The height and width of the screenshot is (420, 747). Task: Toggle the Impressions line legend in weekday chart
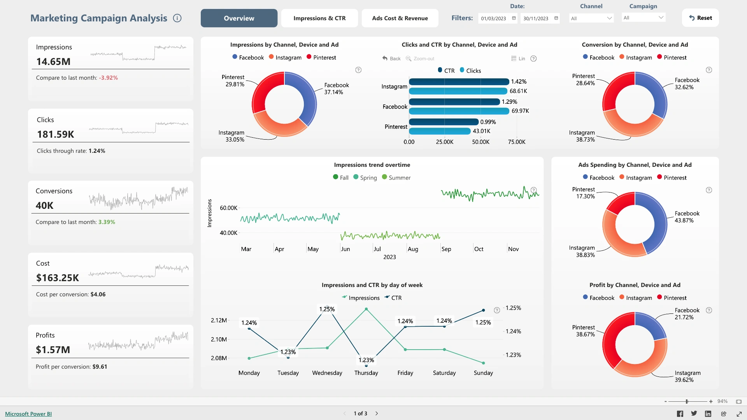click(x=361, y=298)
